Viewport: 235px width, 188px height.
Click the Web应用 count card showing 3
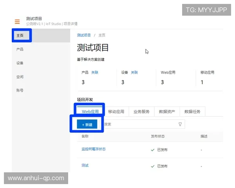[176, 78]
